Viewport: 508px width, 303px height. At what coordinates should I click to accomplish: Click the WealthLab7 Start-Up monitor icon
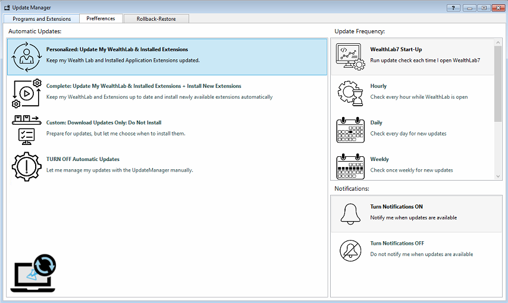[x=350, y=57]
